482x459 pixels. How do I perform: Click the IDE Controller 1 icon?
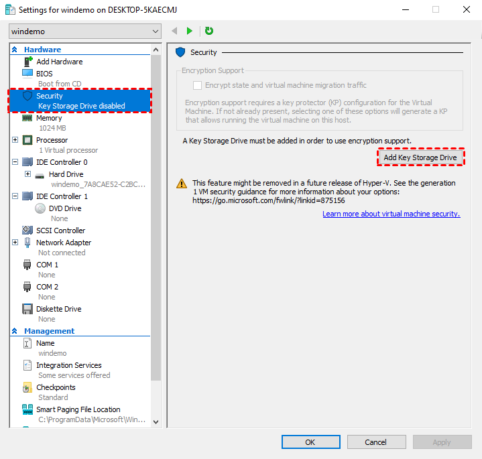(27, 196)
